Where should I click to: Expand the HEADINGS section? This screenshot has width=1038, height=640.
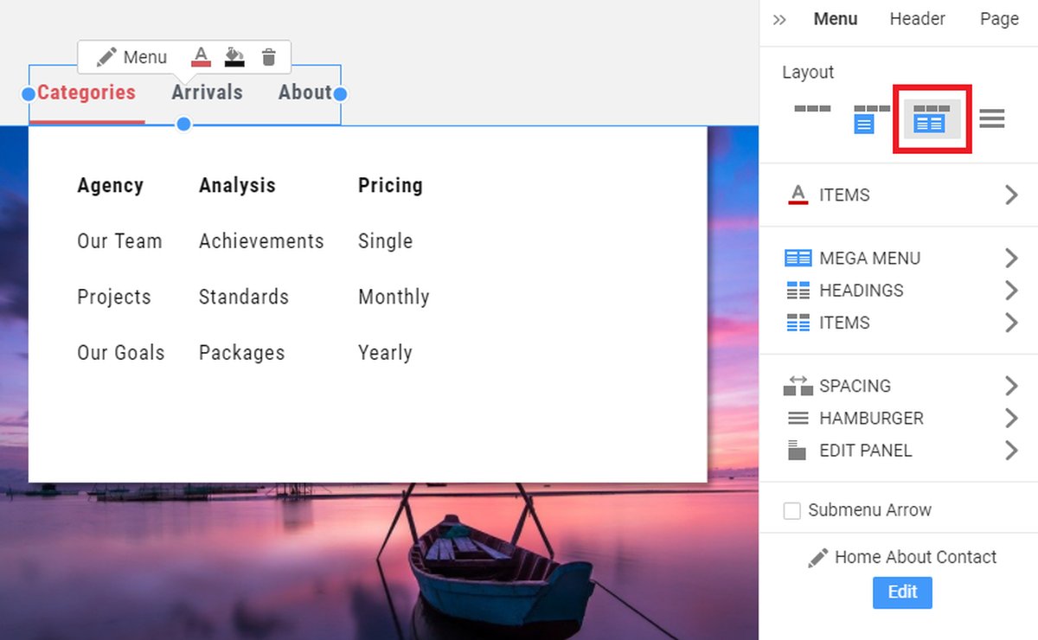pos(898,291)
